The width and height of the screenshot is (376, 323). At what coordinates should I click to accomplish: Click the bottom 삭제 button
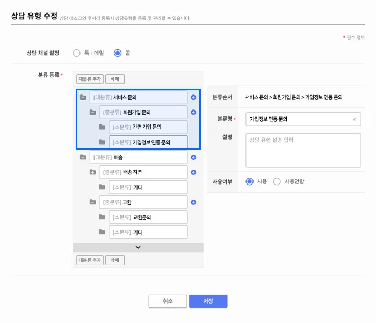click(x=115, y=260)
